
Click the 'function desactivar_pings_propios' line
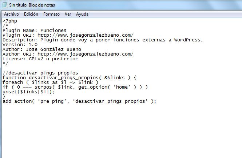[70, 78]
